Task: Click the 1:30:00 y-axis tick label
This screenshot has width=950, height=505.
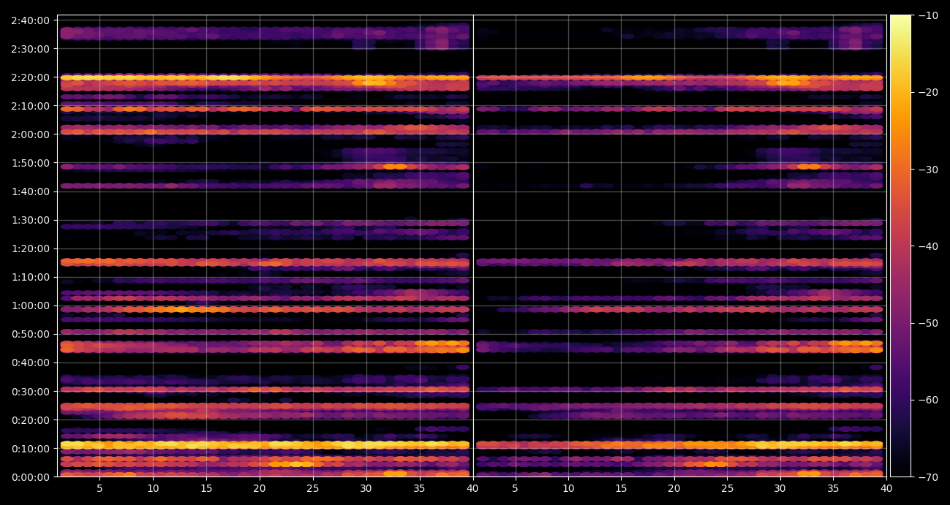Action: pos(30,221)
